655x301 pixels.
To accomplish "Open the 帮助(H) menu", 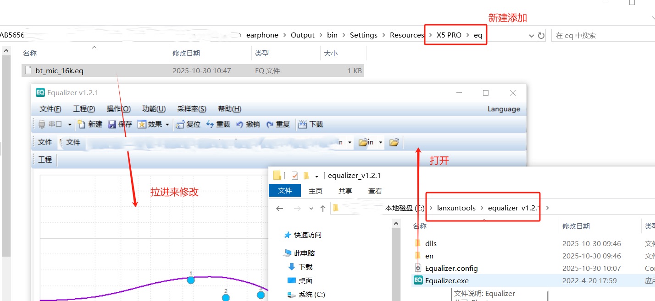I will (x=230, y=109).
